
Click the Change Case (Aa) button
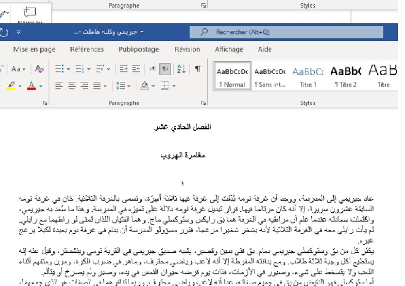pyautogui.click(x=18, y=69)
